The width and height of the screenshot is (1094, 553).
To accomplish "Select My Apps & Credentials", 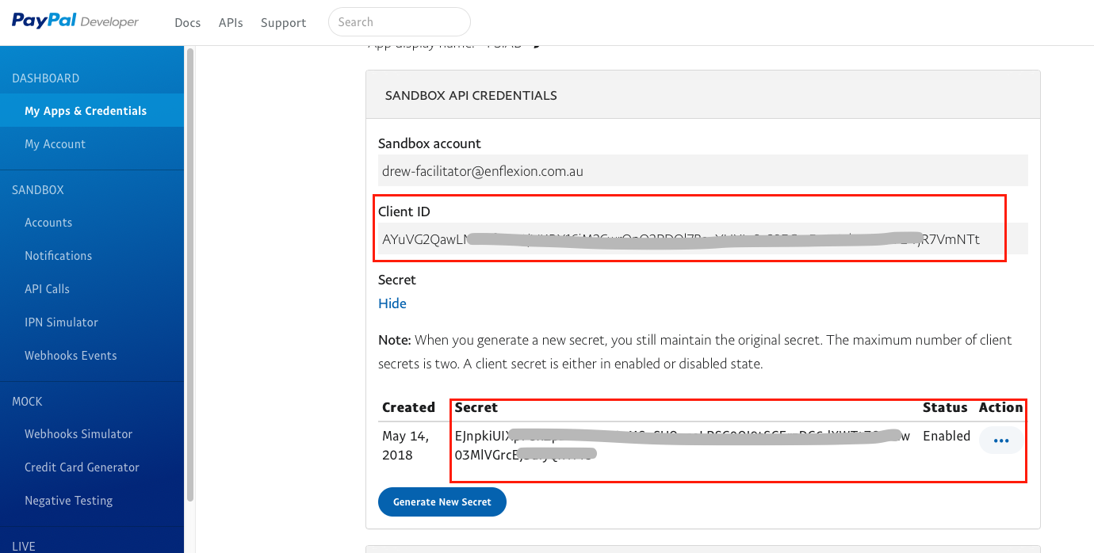I will (x=92, y=111).
